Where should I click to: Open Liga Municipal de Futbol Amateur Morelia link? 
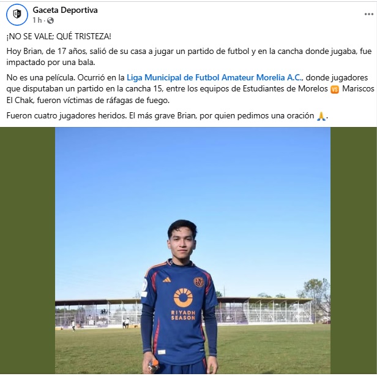[214, 78]
